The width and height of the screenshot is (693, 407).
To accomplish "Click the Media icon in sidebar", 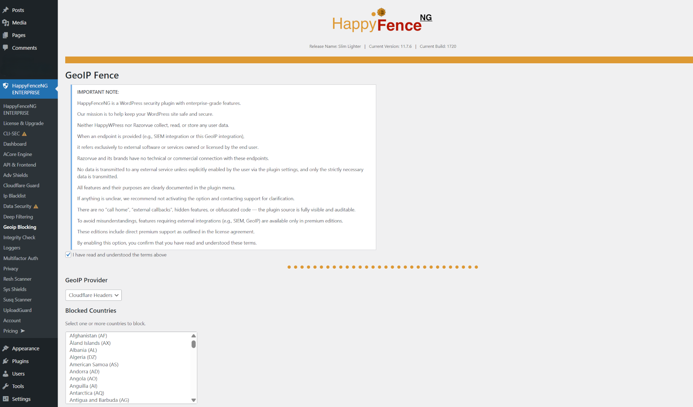I will (6, 23).
